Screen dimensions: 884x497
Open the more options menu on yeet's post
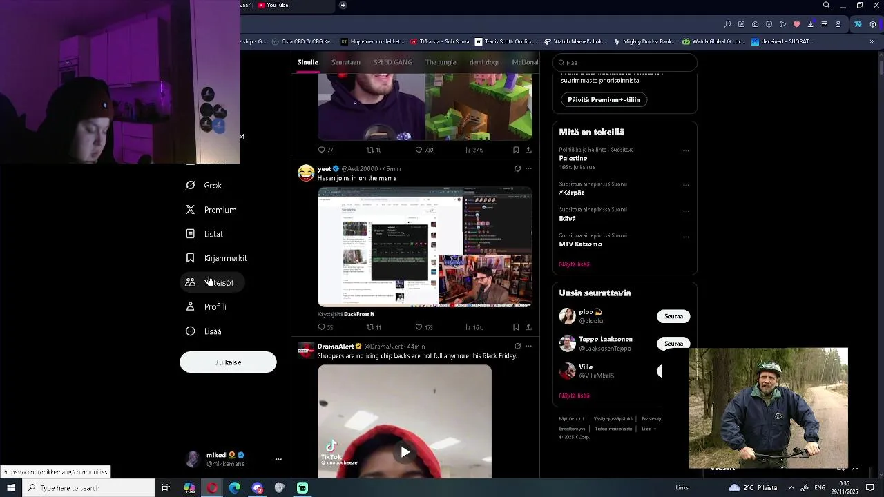[528, 168]
